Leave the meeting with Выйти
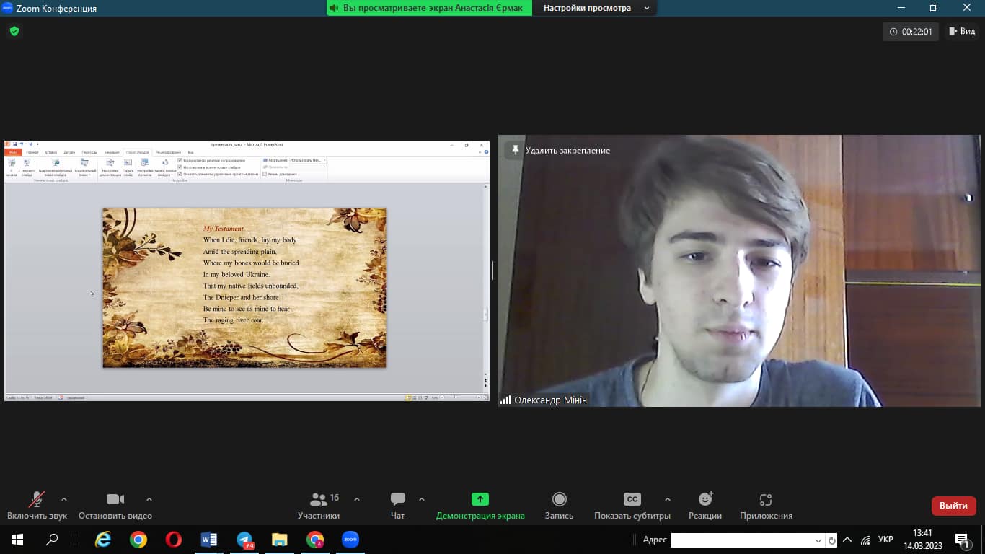This screenshot has width=985, height=554. point(953,506)
